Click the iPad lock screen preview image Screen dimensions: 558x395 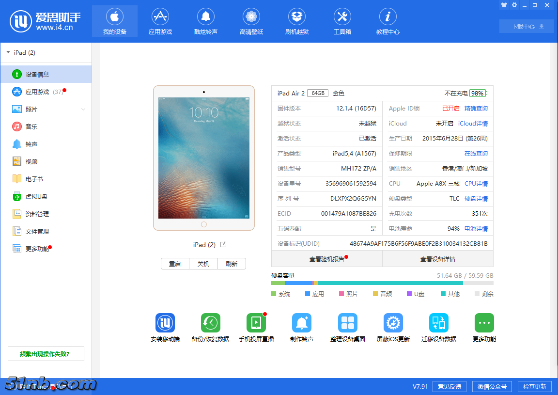(x=204, y=158)
